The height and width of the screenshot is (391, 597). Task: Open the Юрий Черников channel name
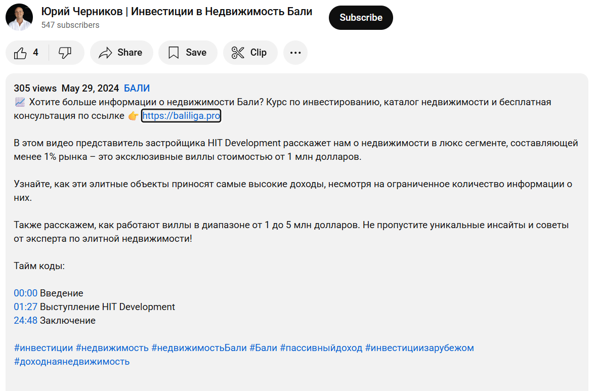[177, 12]
